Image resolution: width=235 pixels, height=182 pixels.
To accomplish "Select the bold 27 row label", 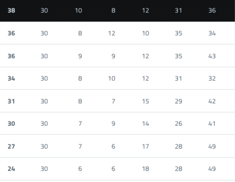I will click(x=11, y=147).
